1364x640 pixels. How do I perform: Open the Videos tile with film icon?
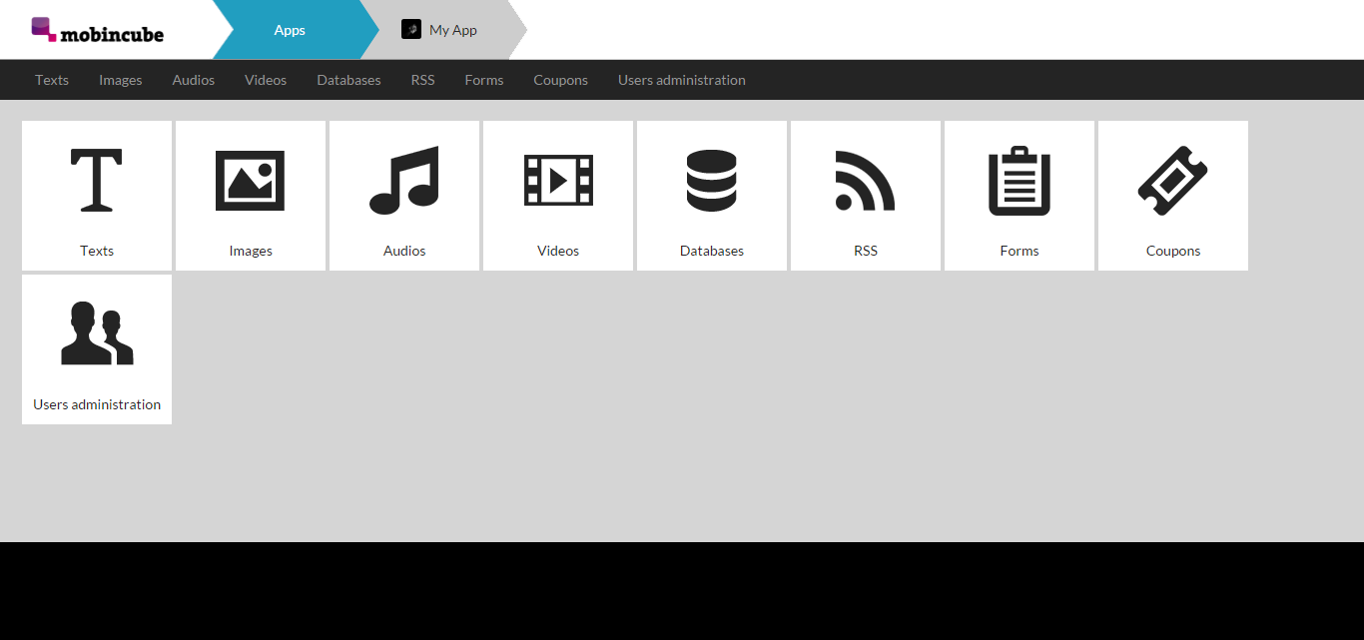tap(558, 196)
